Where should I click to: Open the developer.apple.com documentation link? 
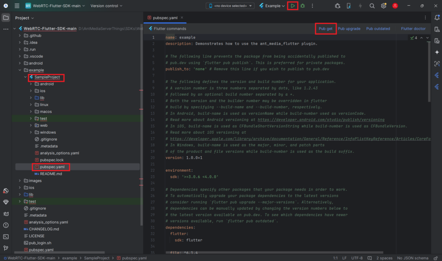click(x=300, y=138)
